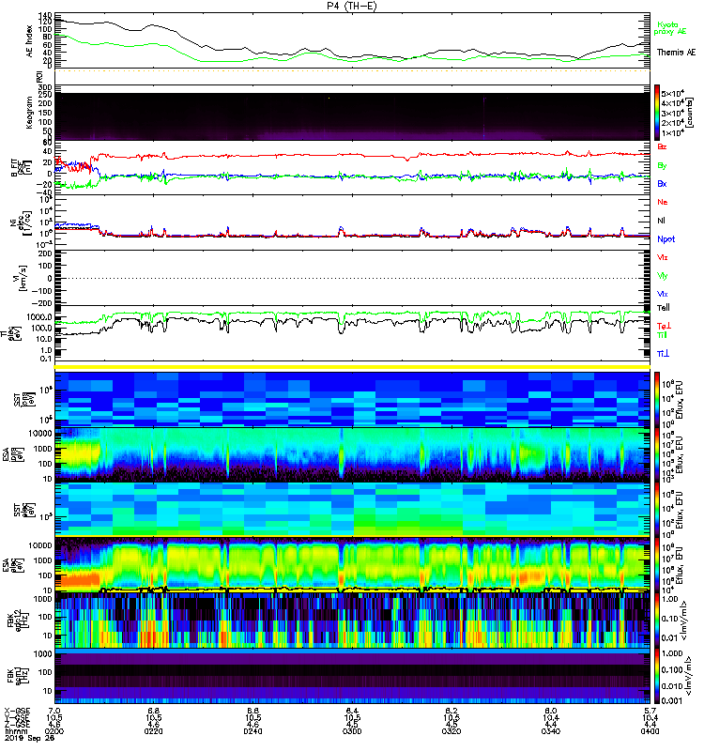
Task: Click inside the AE index line plot
Action: click(353, 40)
